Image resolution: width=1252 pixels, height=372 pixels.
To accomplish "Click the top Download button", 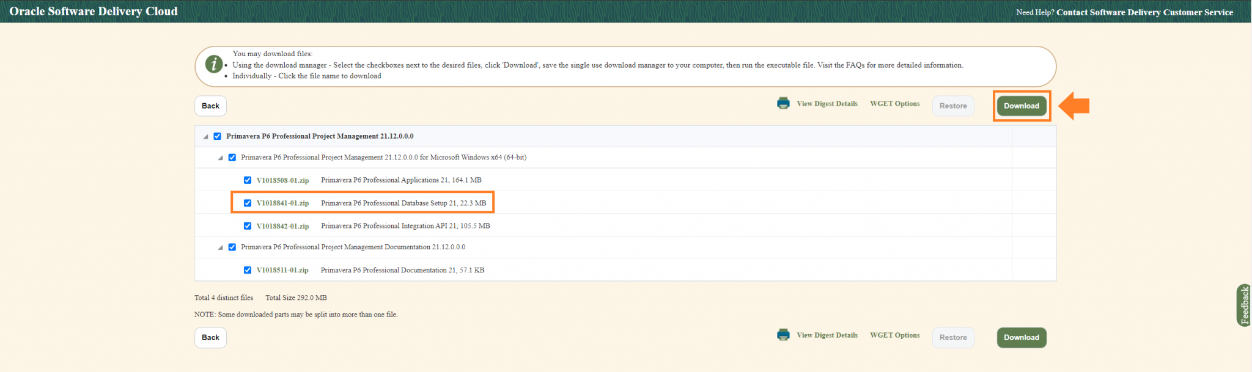I will [x=1021, y=106].
